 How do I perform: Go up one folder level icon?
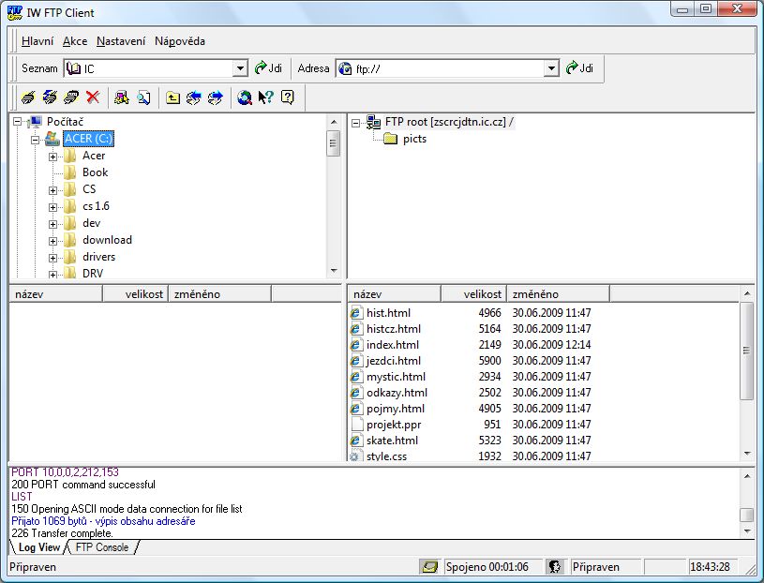click(172, 97)
